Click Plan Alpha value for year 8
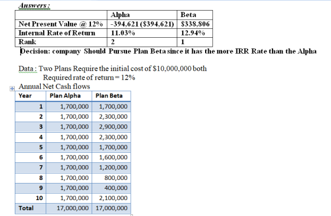Viewport: 331px width, 216px height. [69, 178]
